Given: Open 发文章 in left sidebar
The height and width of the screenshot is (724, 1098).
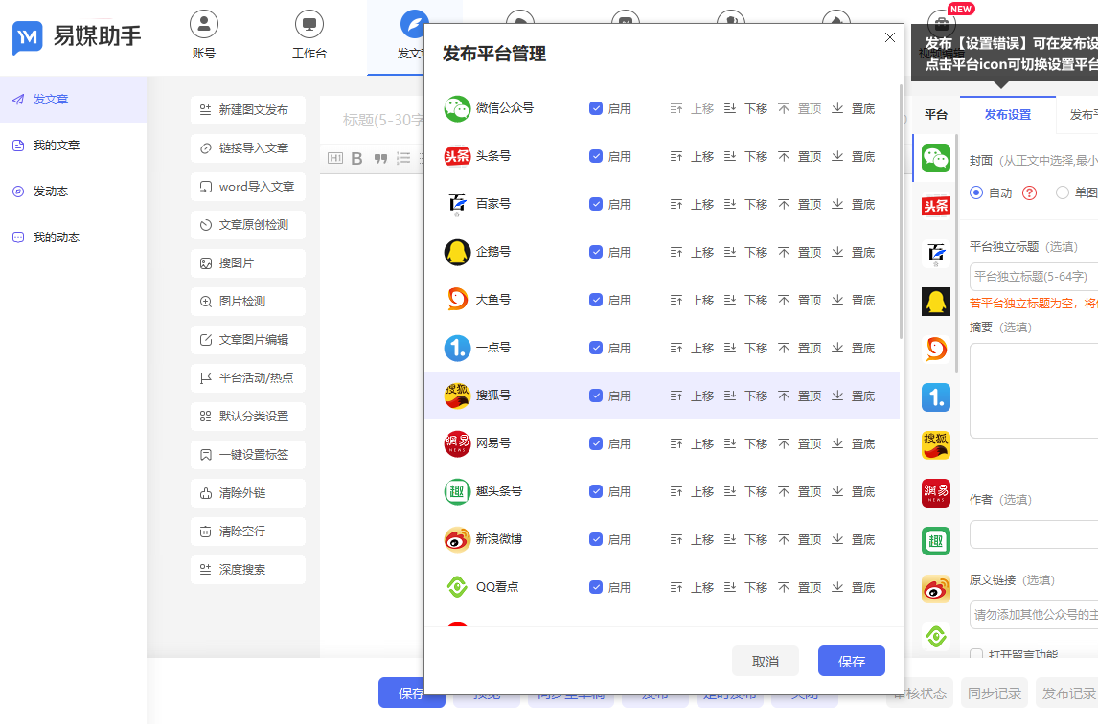Looking at the screenshot, I should point(73,100).
